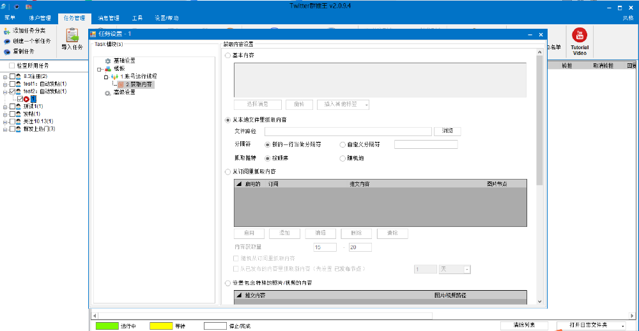Click the 浏览 browse button
Viewport: 639px width, 331px height.
447,131
